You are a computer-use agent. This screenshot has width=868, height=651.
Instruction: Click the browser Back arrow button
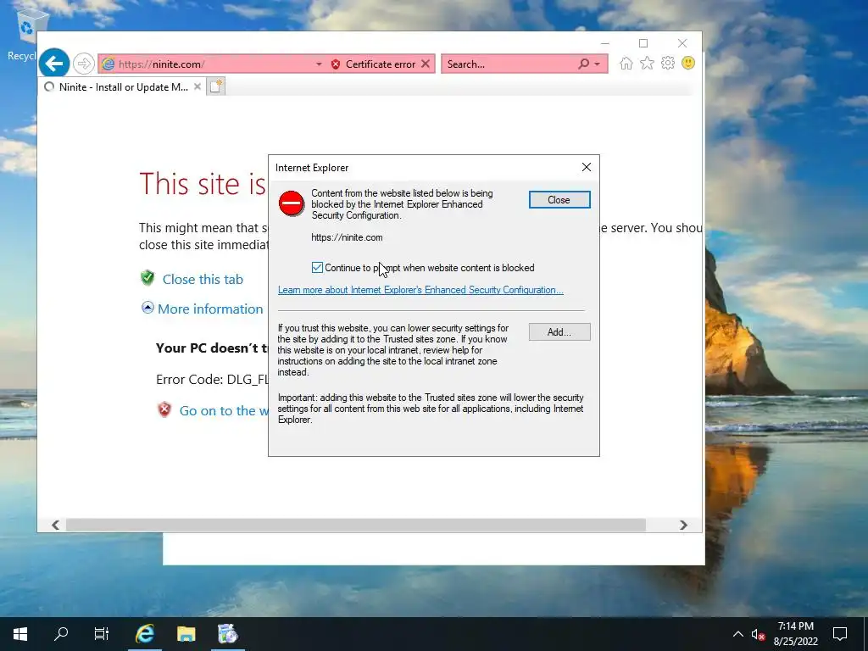tap(54, 64)
